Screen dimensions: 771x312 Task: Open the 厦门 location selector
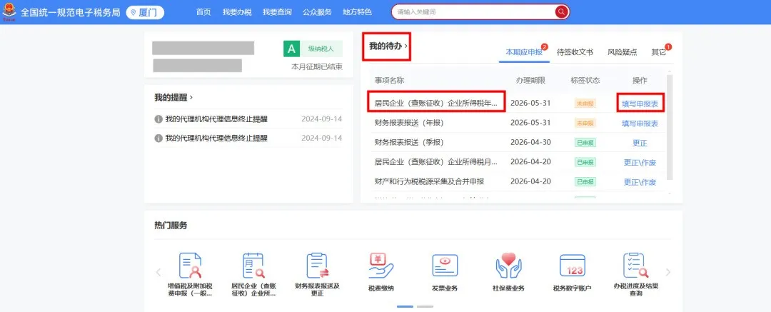click(x=145, y=12)
